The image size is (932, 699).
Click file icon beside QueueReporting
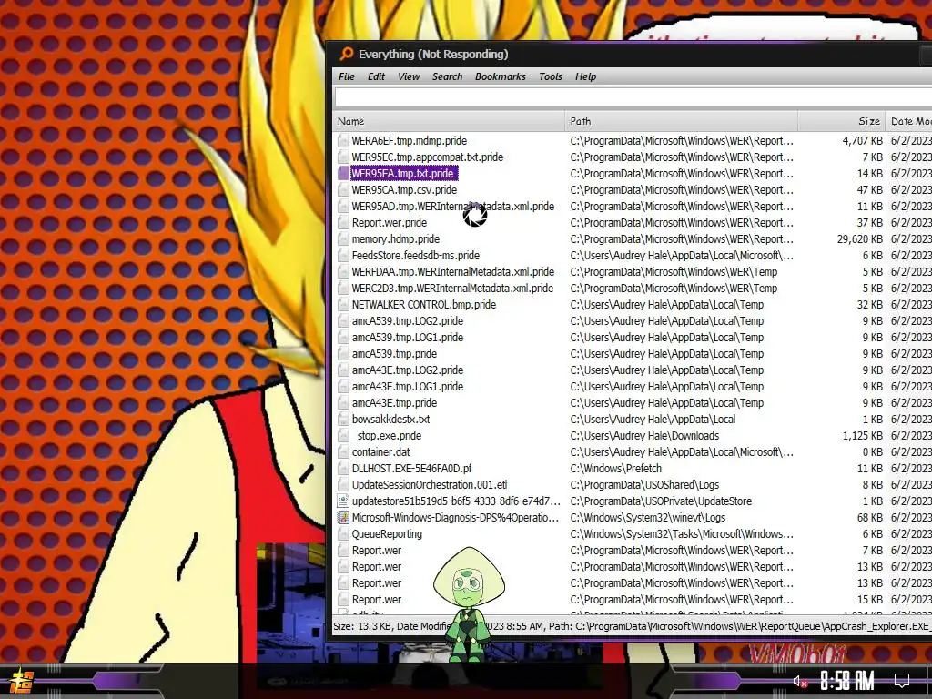(x=343, y=533)
